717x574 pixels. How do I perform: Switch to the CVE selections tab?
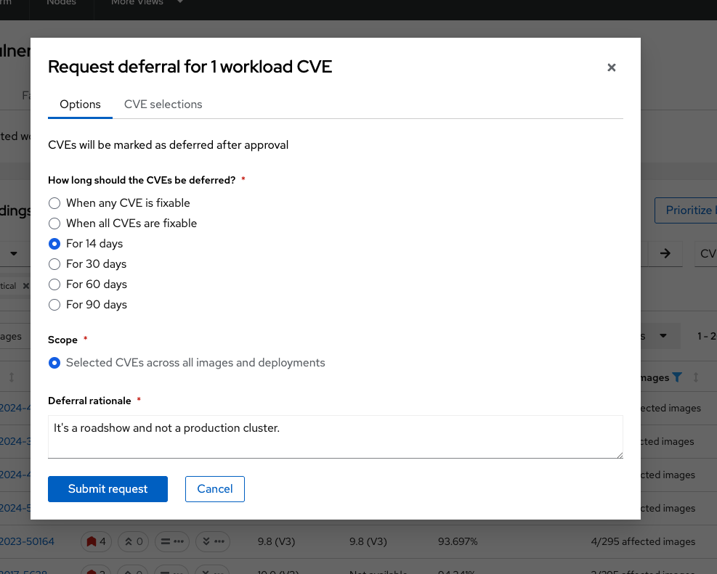(x=163, y=104)
